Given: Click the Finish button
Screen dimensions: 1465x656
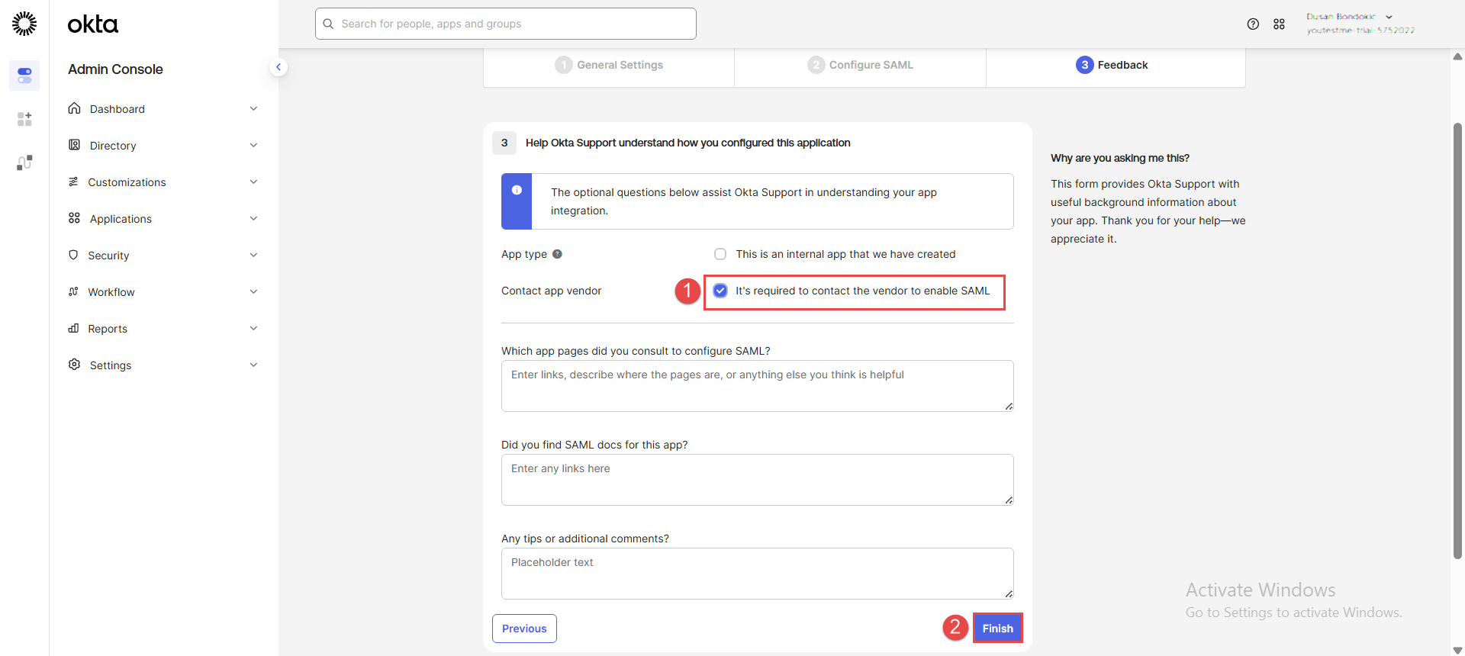Looking at the screenshot, I should 997,629.
